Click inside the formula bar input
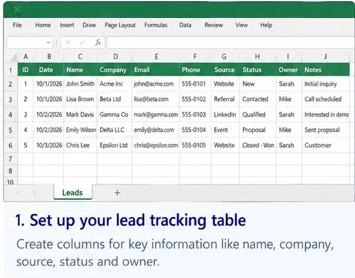355x278 pixels. [x=231, y=43]
